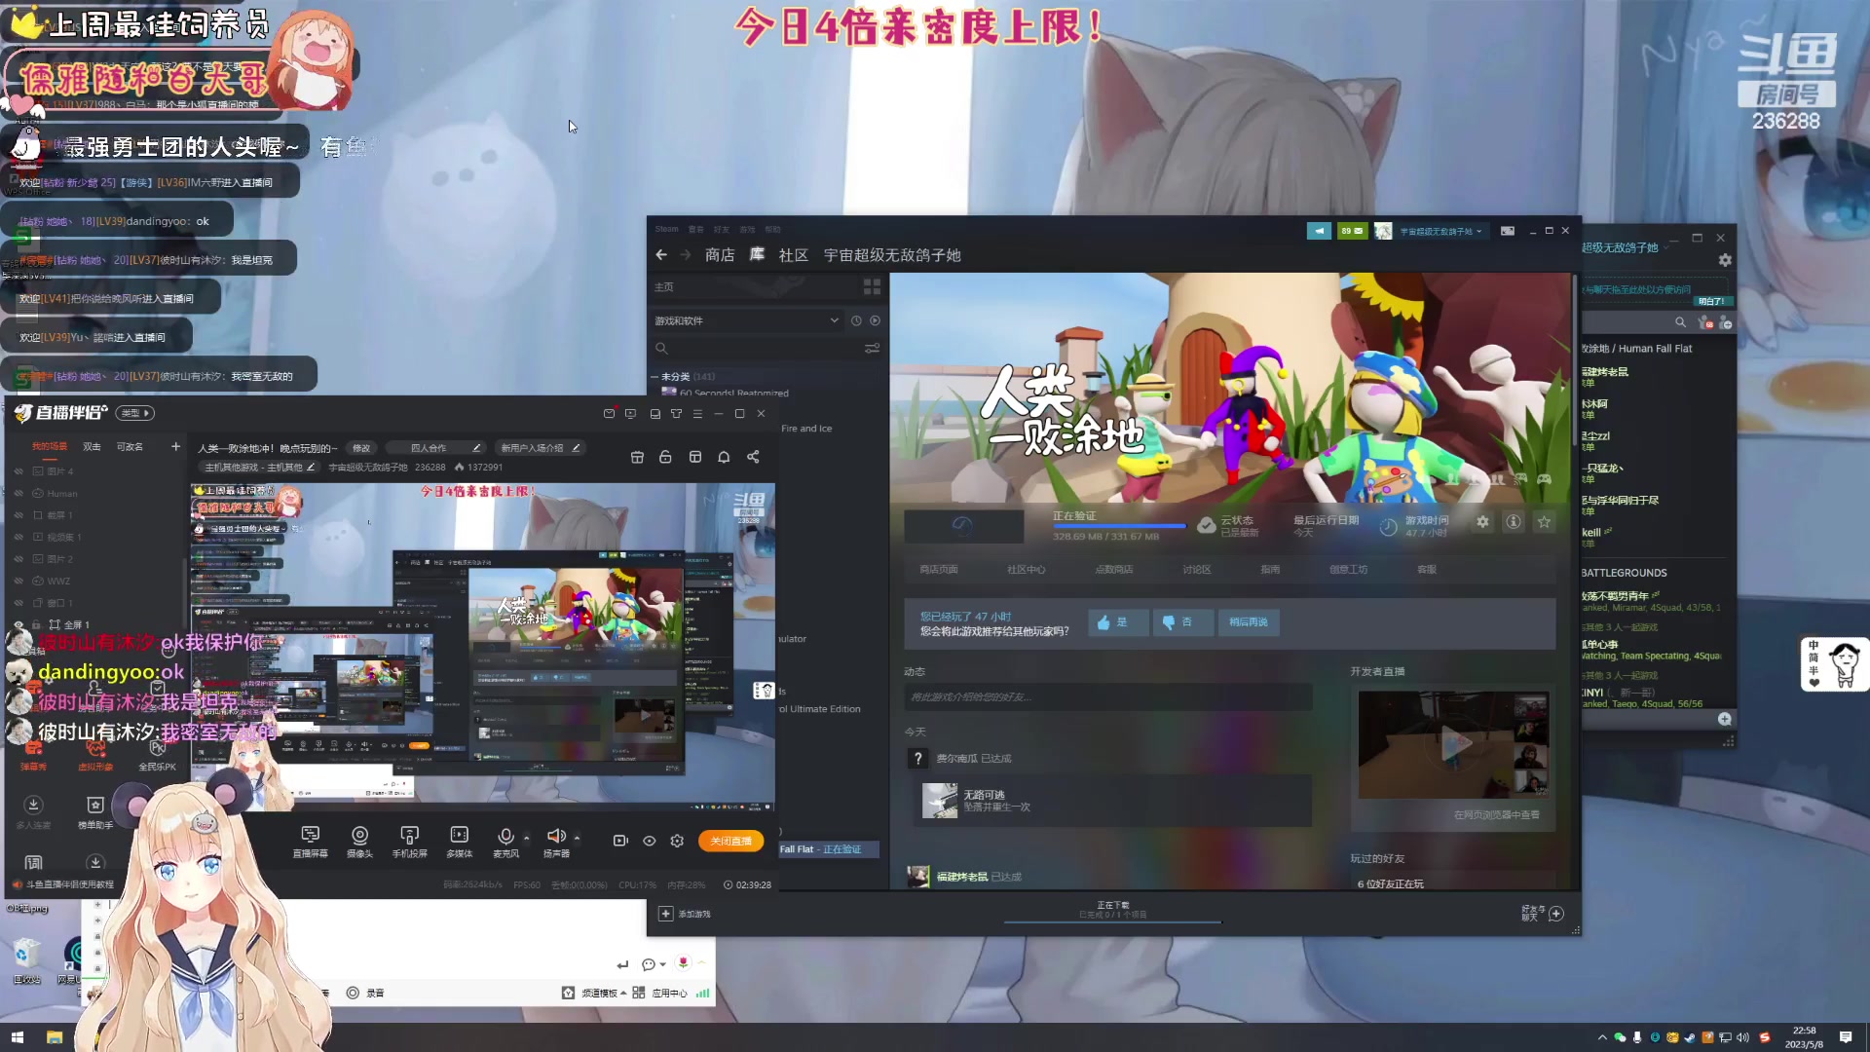
Task: Show hidden source Human
Action: (19, 494)
